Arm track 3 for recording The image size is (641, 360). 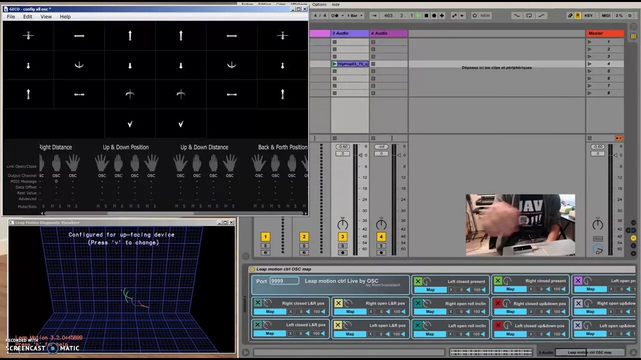click(343, 252)
